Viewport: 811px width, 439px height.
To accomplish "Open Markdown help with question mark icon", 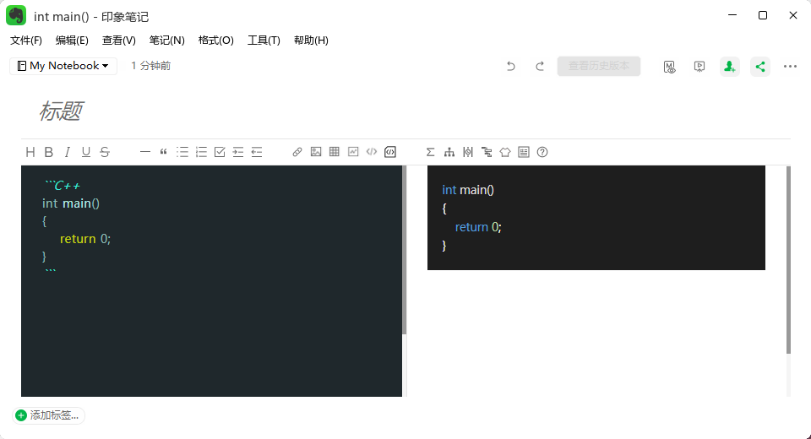I will [542, 152].
